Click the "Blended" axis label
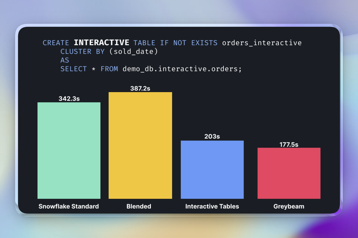This screenshot has height=238, width=358. 139,206
